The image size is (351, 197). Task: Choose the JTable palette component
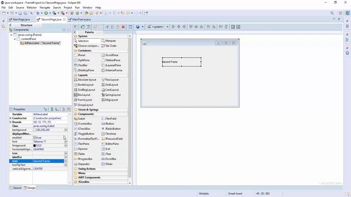pos(80,154)
